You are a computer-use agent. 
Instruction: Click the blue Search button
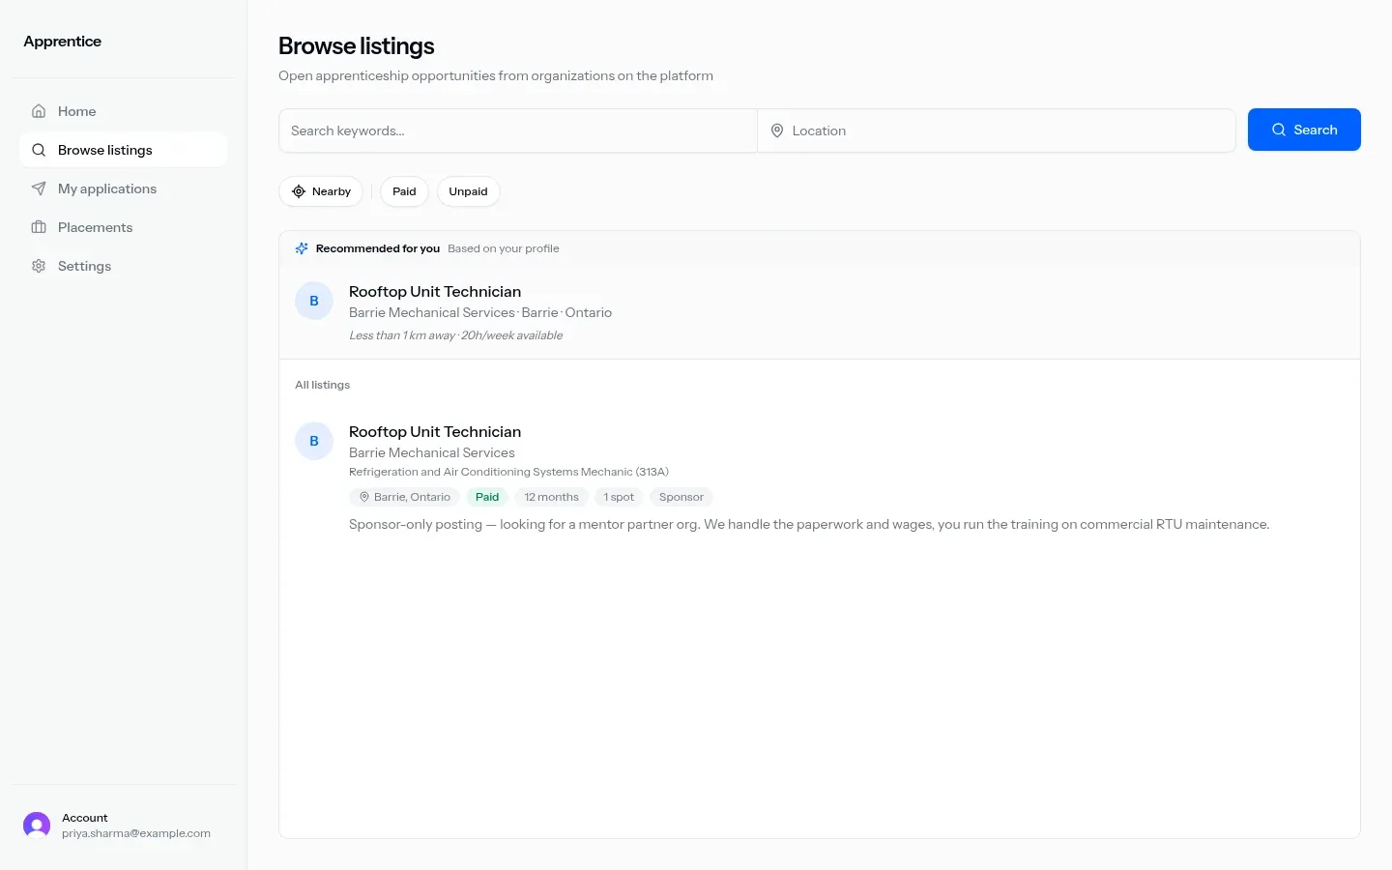[x=1304, y=130]
